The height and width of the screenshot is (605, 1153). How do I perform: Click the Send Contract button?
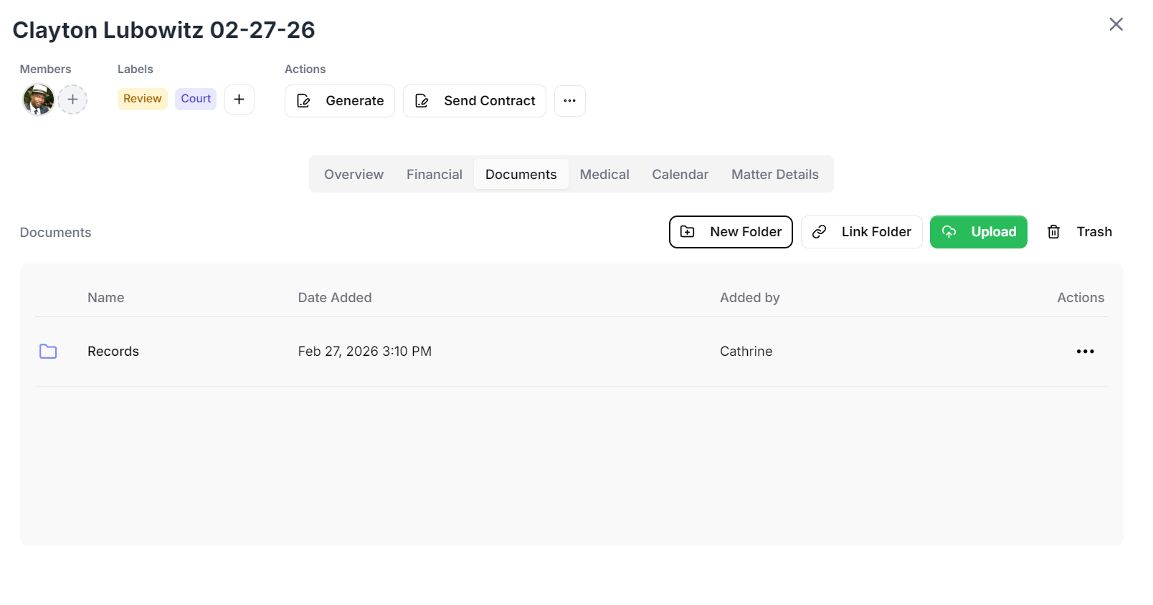[x=475, y=101]
